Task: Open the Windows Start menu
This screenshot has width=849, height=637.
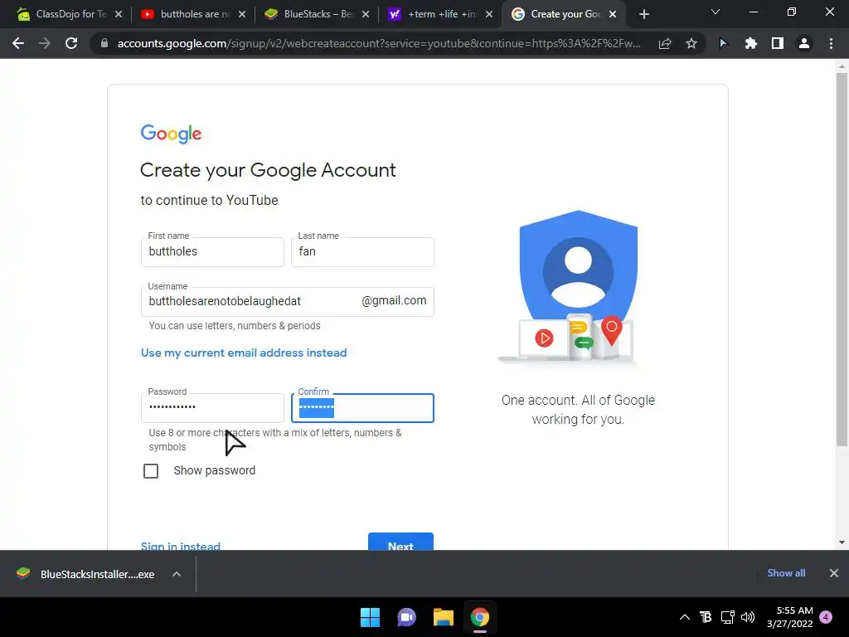Action: [x=371, y=617]
